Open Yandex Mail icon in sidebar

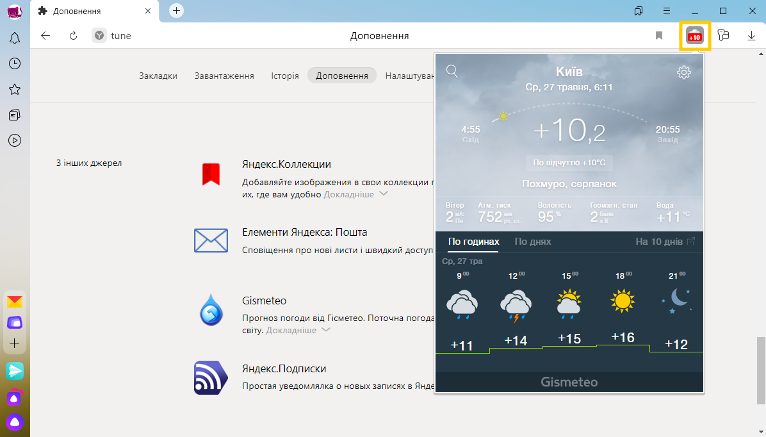coord(15,302)
